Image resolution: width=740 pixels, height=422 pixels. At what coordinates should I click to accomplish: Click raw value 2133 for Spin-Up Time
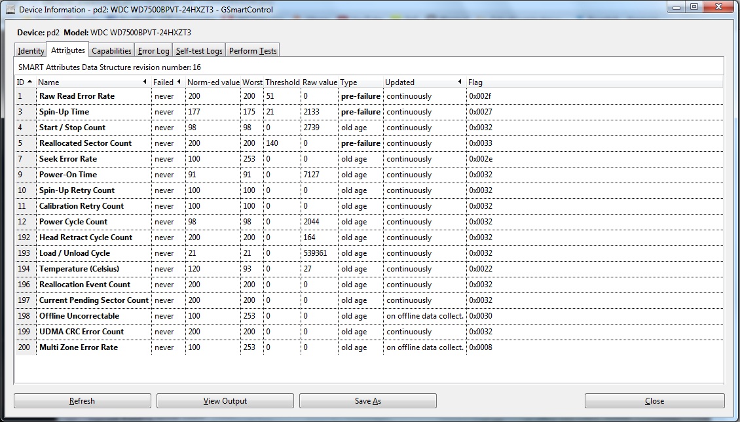tap(311, 112)
